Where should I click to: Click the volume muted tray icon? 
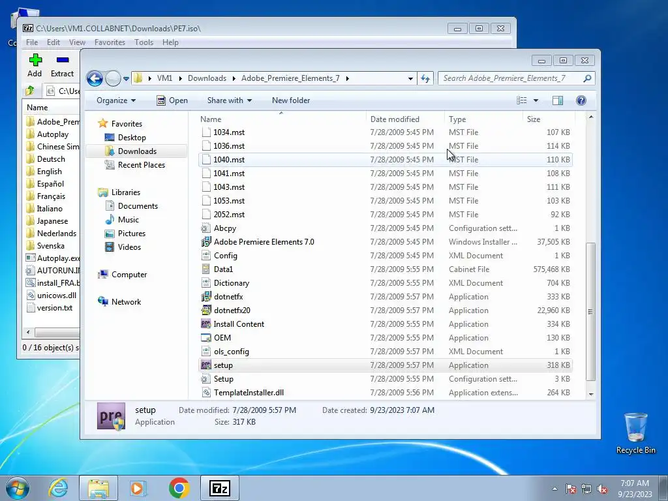[602, 489]
